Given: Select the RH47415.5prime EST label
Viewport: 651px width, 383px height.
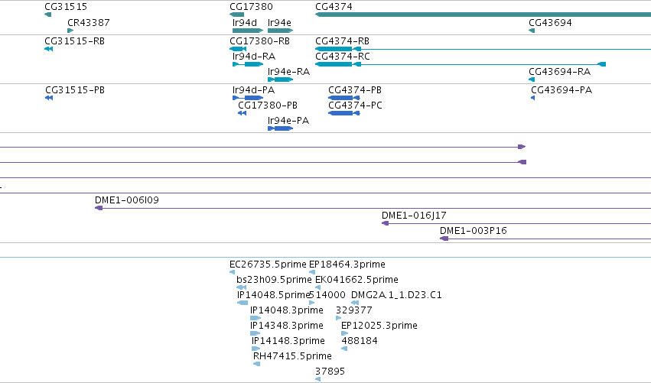Looking at the screenshot, I should coord(292,356).
